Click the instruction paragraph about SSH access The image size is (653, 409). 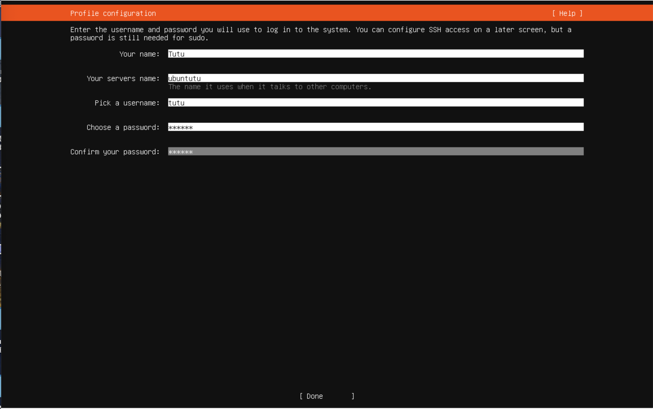[320, 30]
